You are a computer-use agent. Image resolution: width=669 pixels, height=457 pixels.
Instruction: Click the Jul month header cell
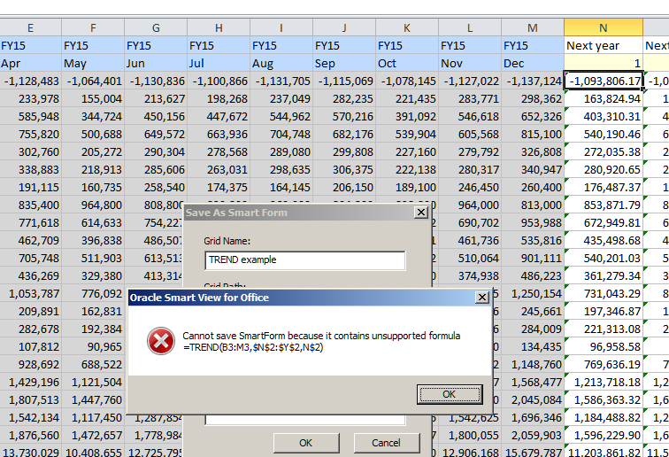click(219, 63)
